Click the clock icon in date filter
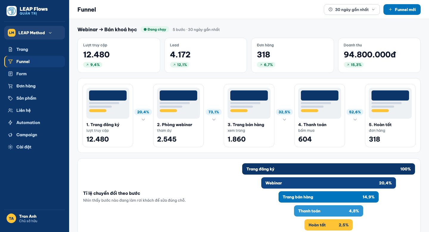This screenshot has height=232, width=429. coord(330,10)
